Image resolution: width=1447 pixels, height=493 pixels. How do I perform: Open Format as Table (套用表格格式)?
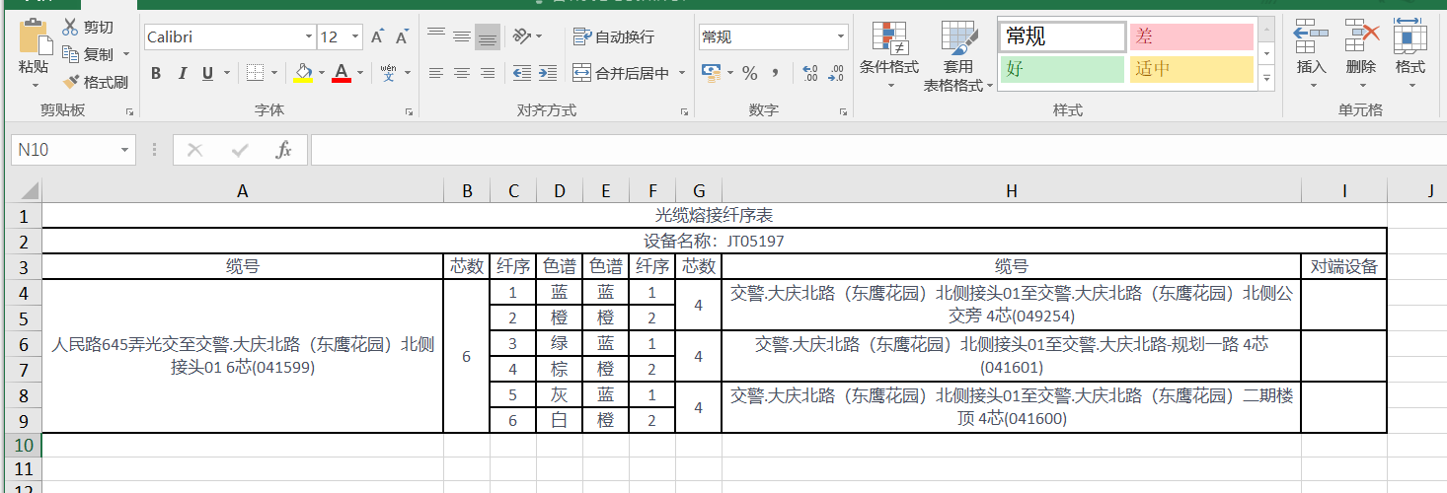958,55
